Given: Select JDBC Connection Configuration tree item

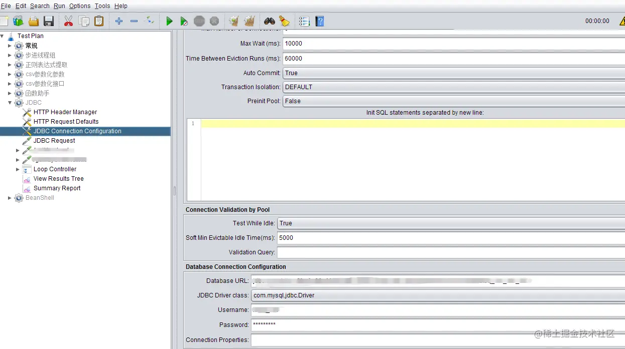Looking at the screenshot, I should (x=77, y=131).
